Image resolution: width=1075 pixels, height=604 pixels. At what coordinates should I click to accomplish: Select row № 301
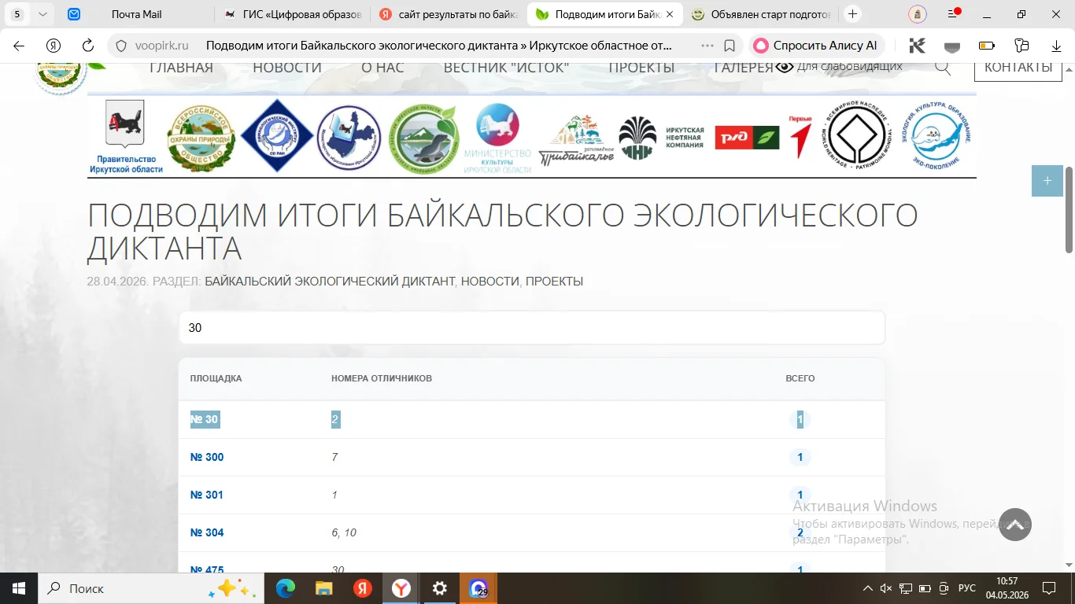tap(532, 495)
